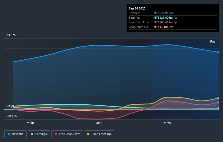Click the Cash From Op endpoint marker
The width and height of the screenshot is (223, 142).
218,98
